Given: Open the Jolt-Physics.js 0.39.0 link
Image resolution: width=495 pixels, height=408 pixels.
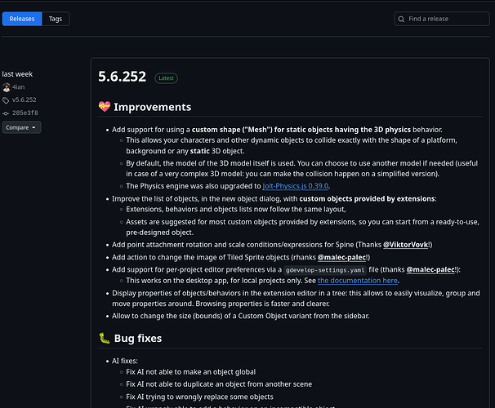Looking at the screenshot, I should tap(296, 186).
